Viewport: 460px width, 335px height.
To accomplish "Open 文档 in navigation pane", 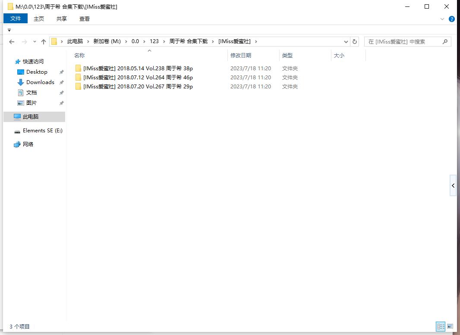I will [32, 93].
